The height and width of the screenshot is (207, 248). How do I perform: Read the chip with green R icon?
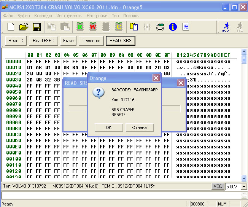(x=80, y=27)
